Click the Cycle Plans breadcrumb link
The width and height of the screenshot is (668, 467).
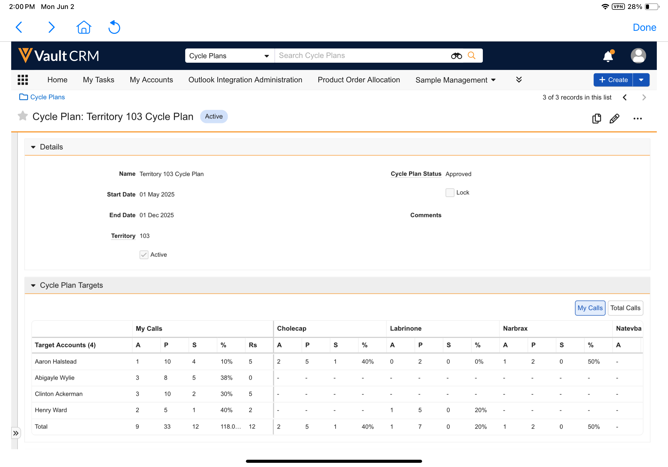(48, 97)
